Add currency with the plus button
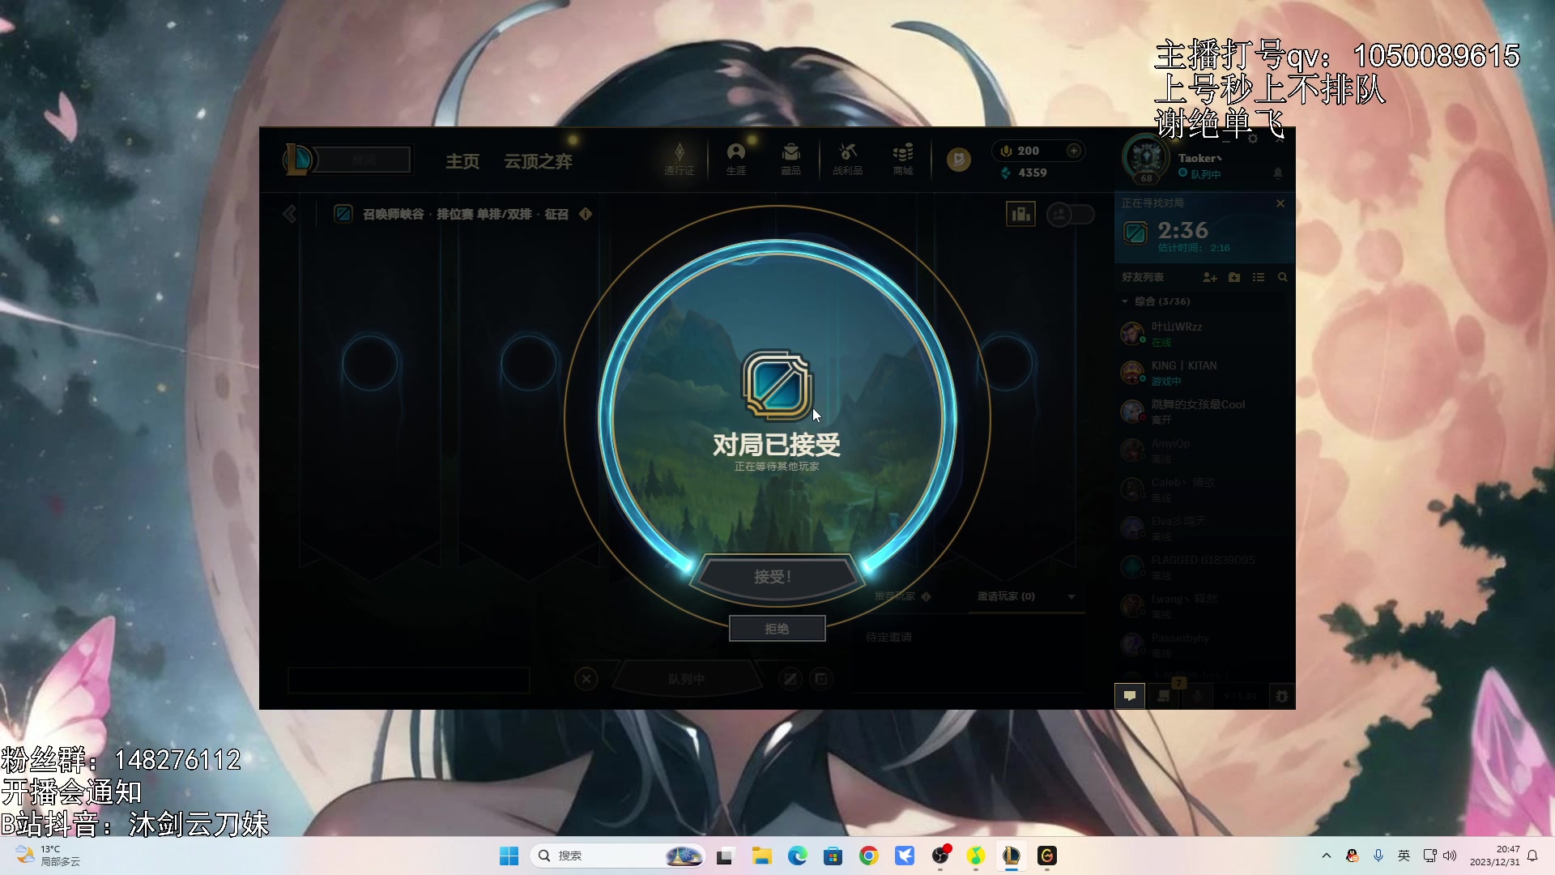Image resolution: width=1555 pixels, height=875 pixels. 1074,151
